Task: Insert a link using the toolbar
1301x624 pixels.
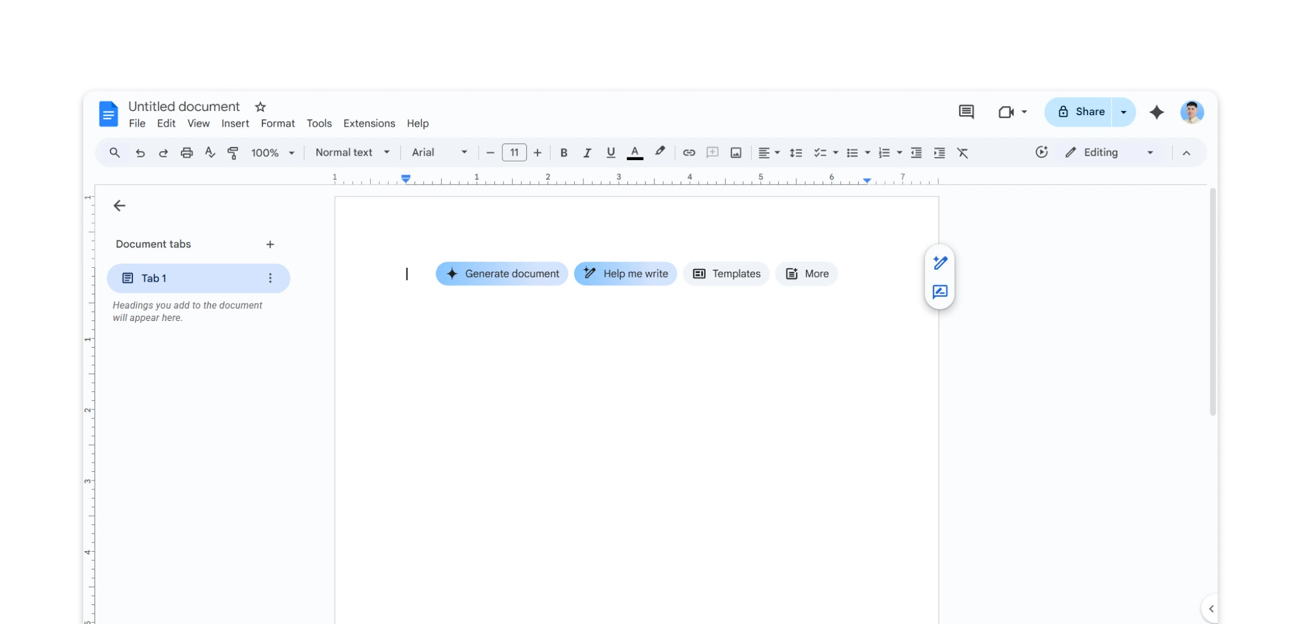Action: pyautogui.click(x=689, y=153)
